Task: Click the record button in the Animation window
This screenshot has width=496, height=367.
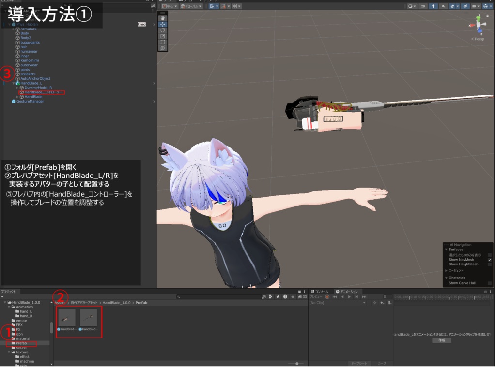Action: [327, 296]
